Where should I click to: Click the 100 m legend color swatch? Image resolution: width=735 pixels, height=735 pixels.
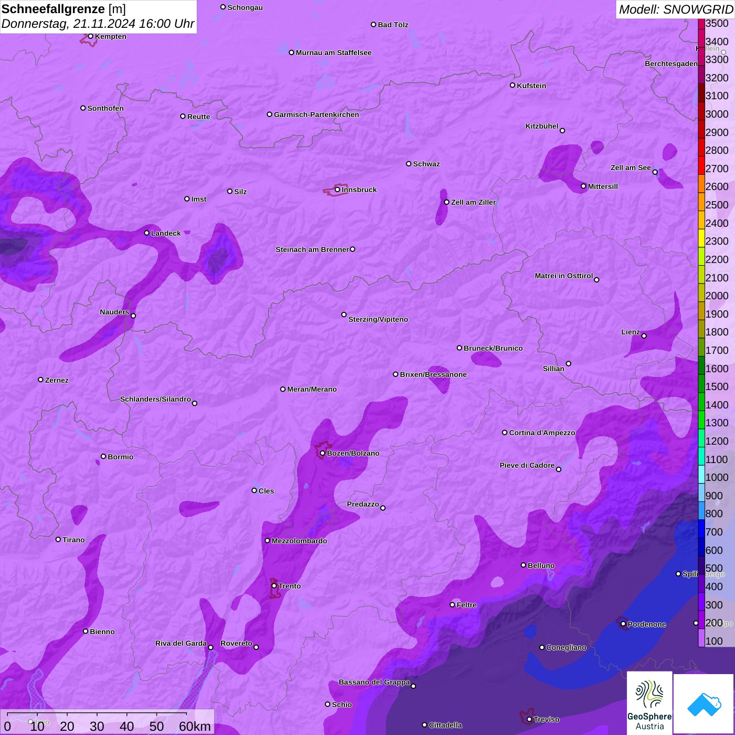701,637
